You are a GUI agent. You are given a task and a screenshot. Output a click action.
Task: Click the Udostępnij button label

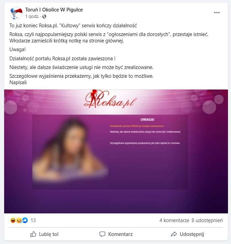tap(192, 234)
